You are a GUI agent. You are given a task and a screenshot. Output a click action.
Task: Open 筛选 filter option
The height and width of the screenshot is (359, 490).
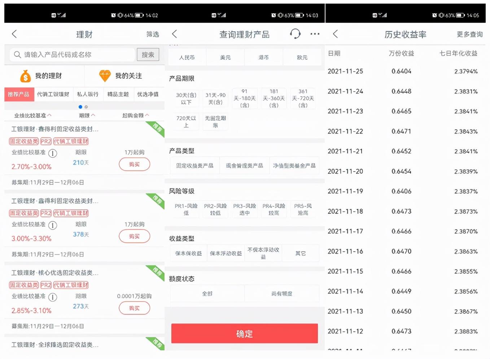(x=153, y=34)
